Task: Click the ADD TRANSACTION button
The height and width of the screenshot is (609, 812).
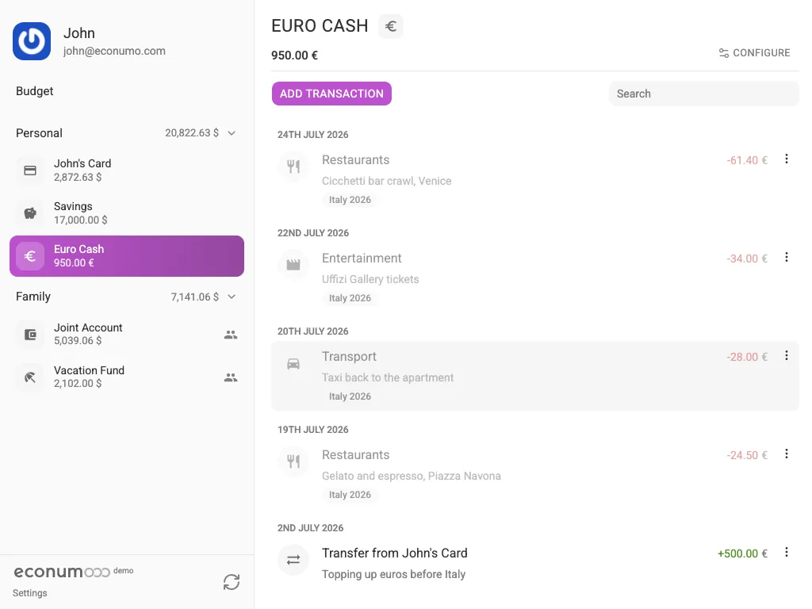Action: click(x=331, y=94)
